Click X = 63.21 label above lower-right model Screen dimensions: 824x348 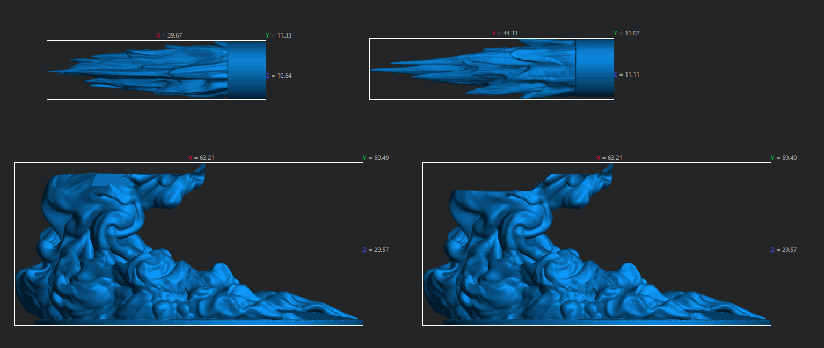[609, 158]
